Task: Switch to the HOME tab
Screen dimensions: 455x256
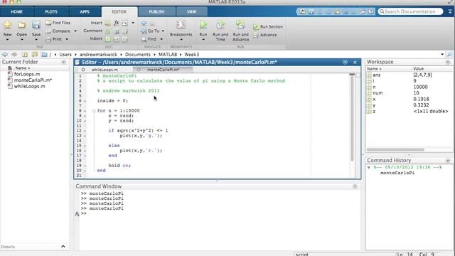Action: tap(17, 11)
